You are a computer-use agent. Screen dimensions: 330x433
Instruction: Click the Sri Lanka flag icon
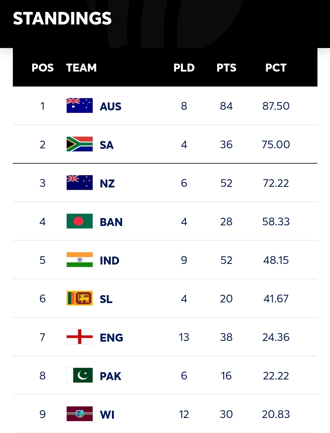click(x=80, y=298)
